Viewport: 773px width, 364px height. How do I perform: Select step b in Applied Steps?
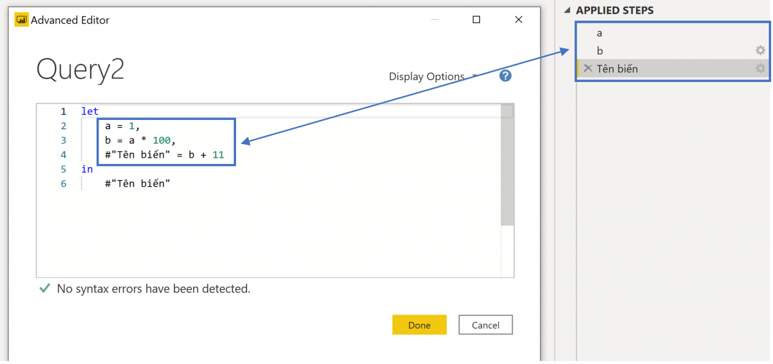coord(600,51)
